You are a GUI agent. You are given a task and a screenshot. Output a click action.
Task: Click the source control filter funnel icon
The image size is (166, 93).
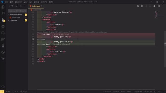tap(12, 6)
